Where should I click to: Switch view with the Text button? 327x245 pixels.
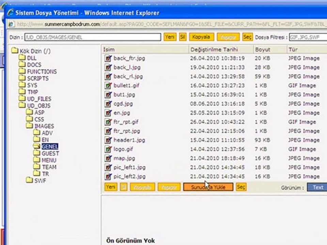318,187
